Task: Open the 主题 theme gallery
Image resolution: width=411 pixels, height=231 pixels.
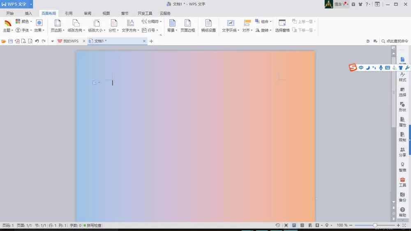Action: 7,26
